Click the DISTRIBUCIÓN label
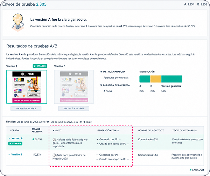210x176 pixels. click(x=147, y=72)
